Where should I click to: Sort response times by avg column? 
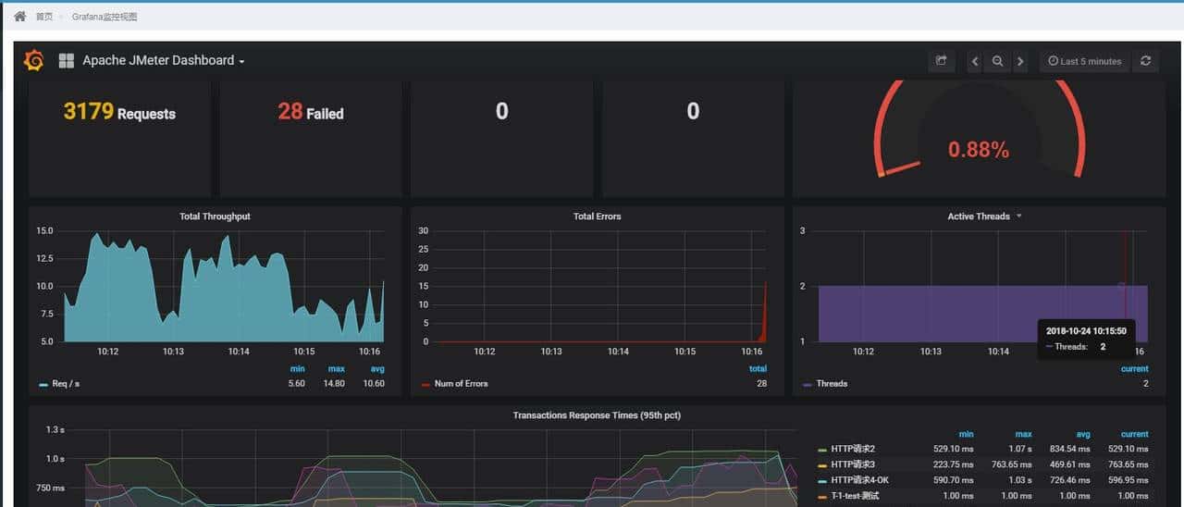pos(1082,434)
